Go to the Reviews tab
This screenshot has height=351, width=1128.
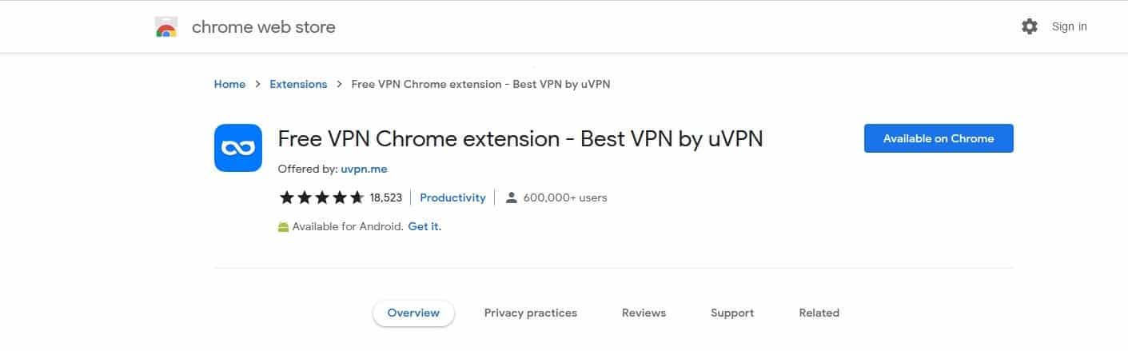pos(644,313)
